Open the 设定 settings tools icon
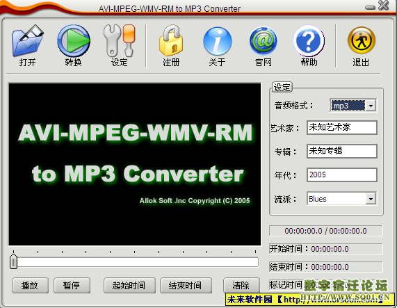The height and width of the screenshot is (308, 397). (120, 45)
